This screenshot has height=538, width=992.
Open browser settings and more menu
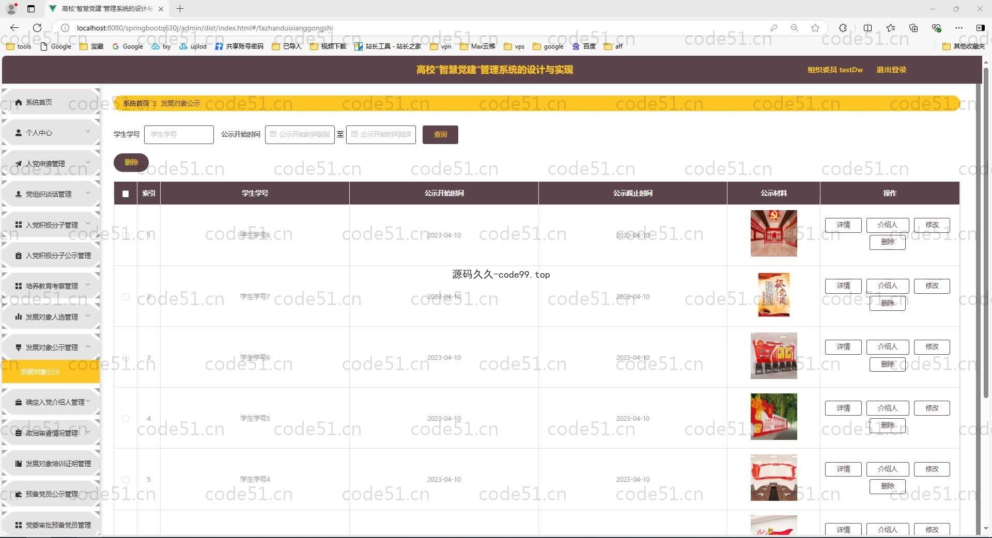(959, 28)
